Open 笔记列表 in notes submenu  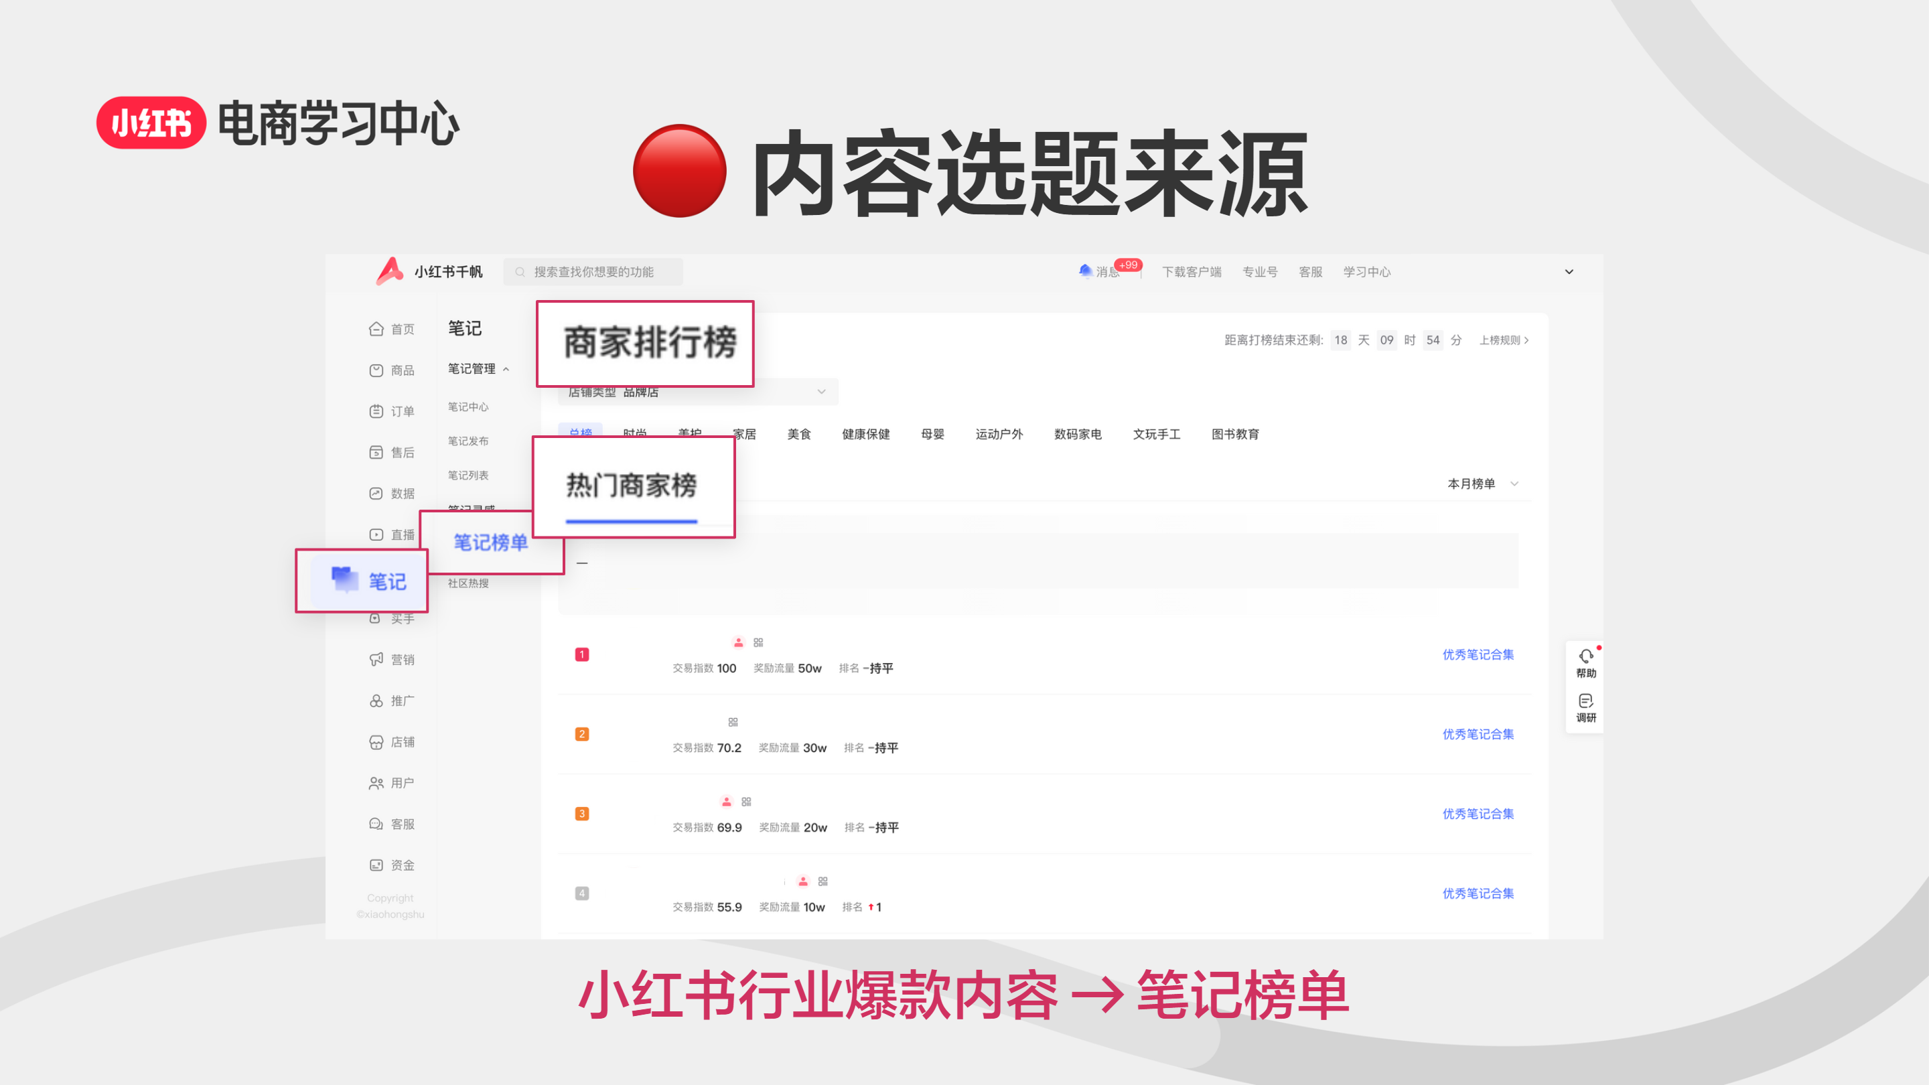(x=468, y=476)
